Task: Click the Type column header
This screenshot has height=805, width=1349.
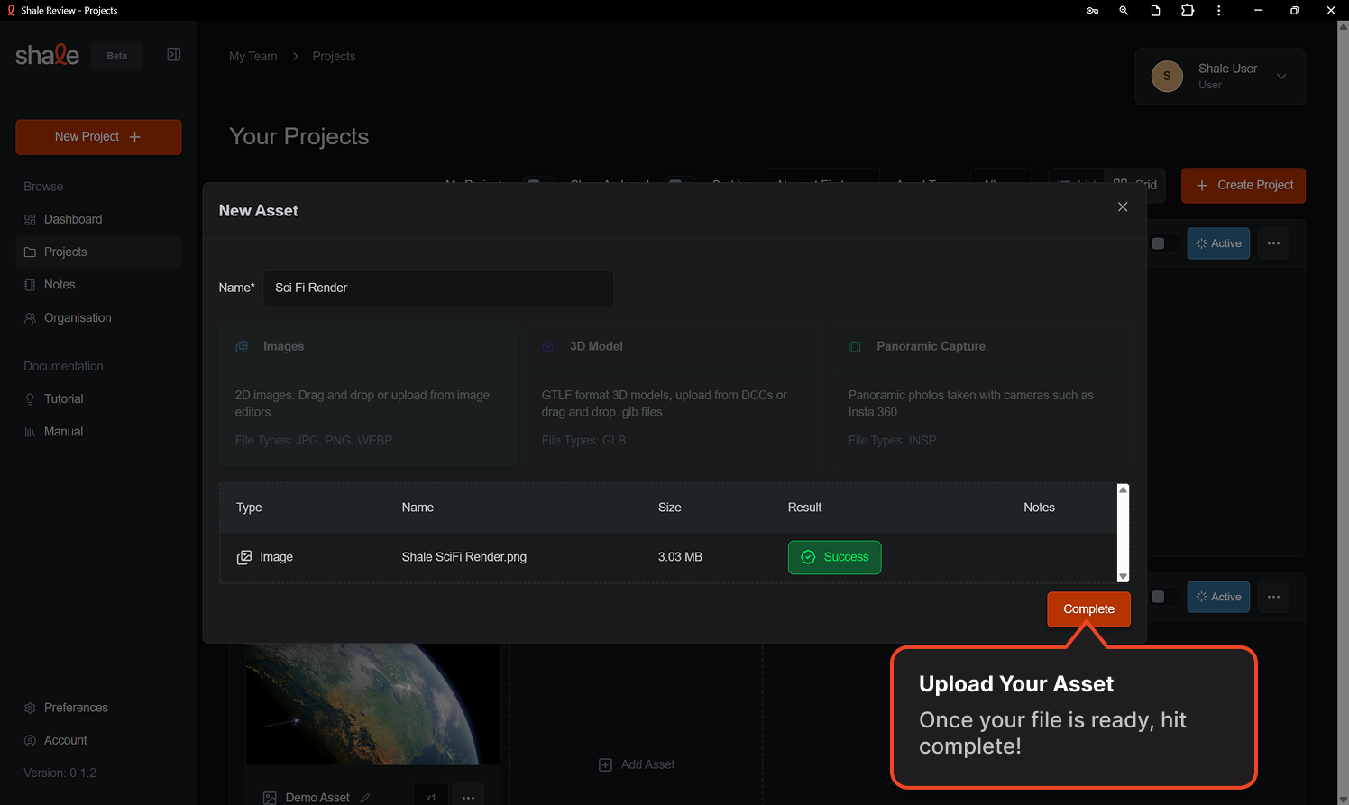Action: pyautogui.click(x=249, y=508)
